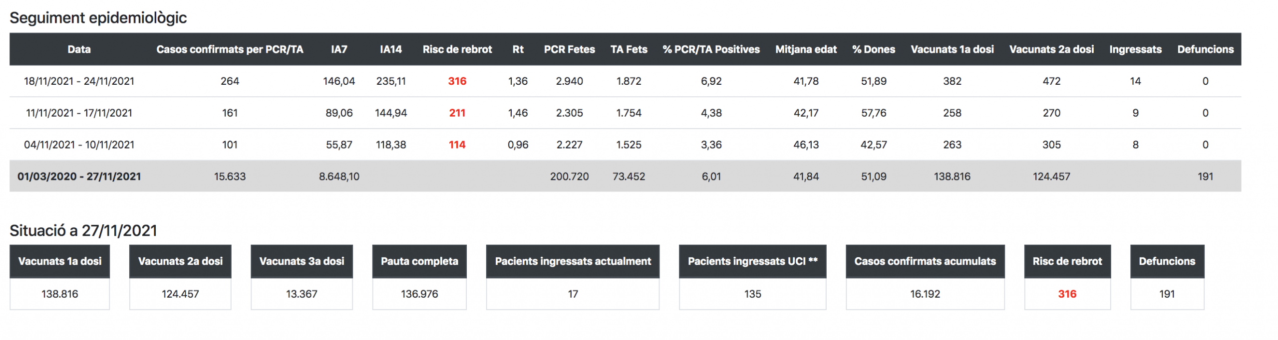Click the Ingressats column header
The image size is (1278, 340).
coord(1135,49)
